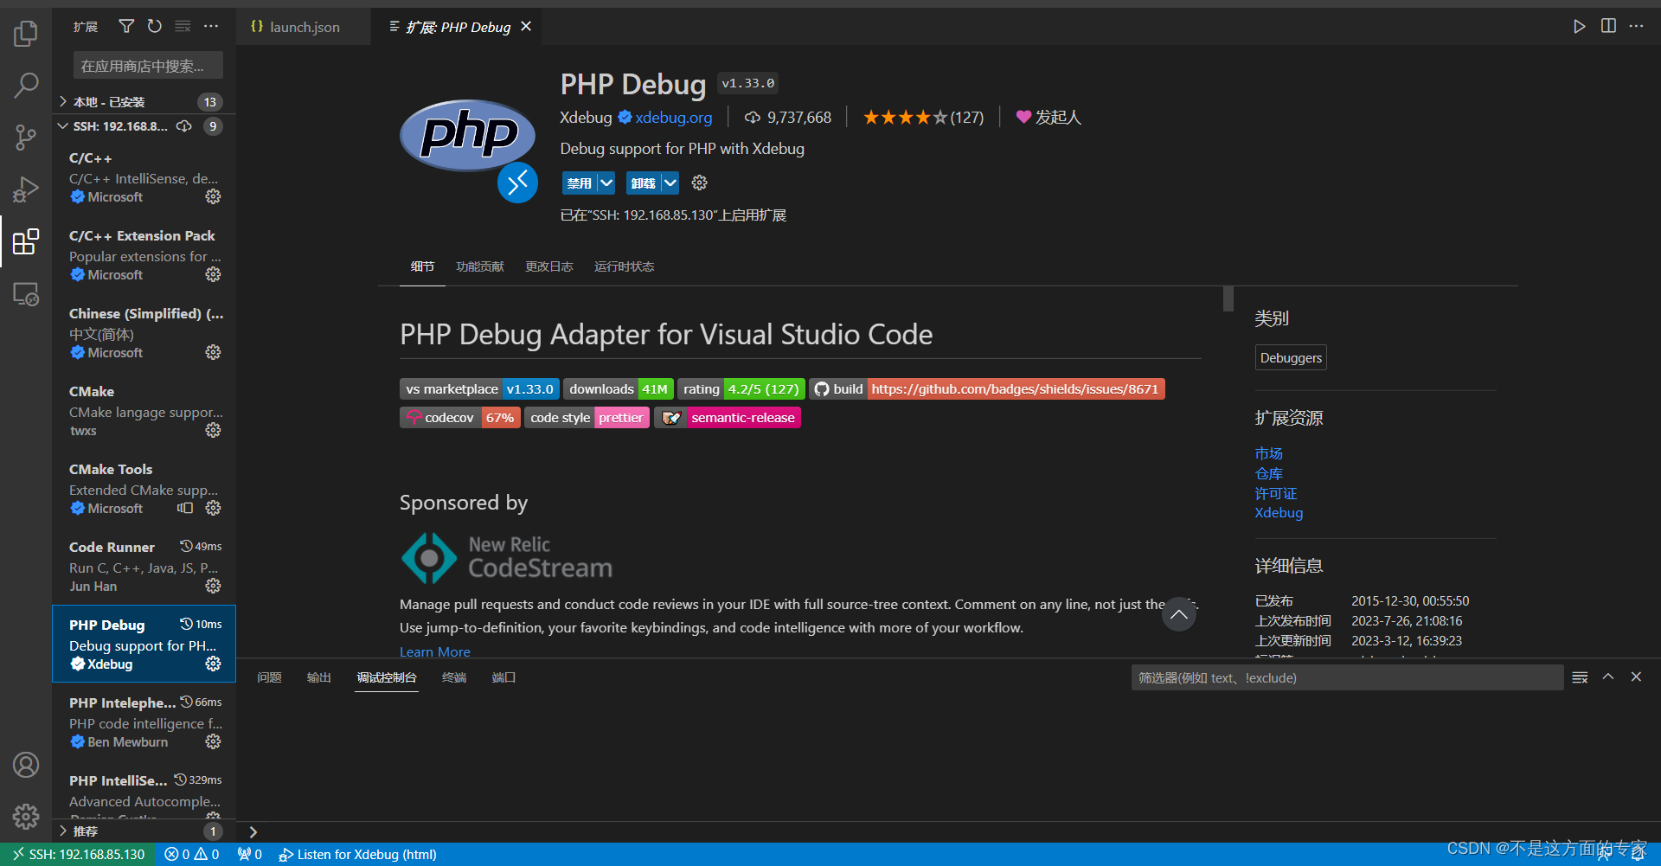Toggle debug console word wrap icon

coord(1580,677)
